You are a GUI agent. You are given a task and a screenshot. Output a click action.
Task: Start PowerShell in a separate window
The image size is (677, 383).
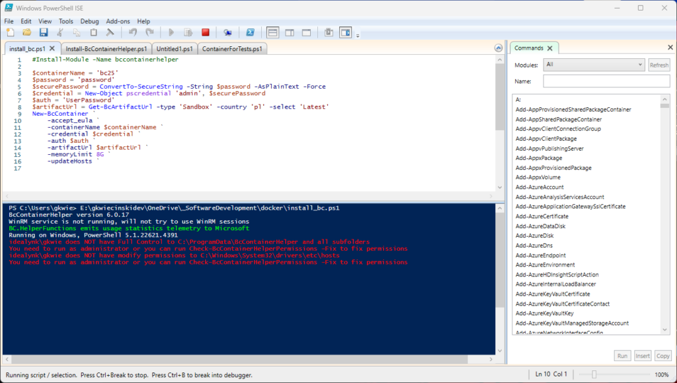[251, 32]
